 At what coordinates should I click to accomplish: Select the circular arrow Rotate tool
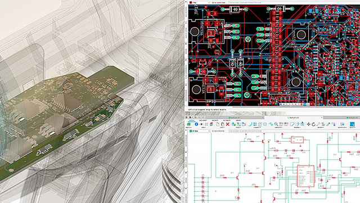314,124
